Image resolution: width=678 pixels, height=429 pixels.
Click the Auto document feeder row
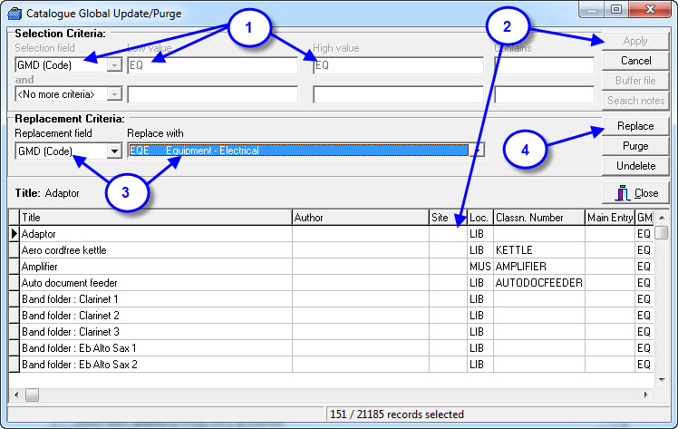tap(154, 283)
